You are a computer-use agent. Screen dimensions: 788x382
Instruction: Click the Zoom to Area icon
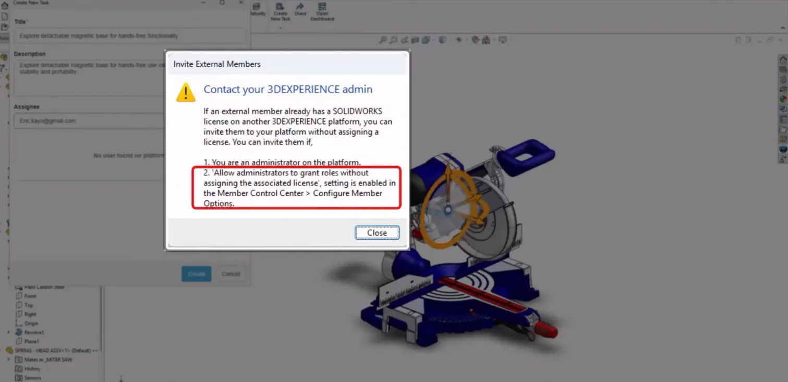coord(393,40)
